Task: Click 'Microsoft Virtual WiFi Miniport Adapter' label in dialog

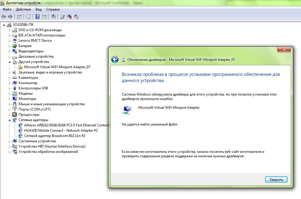Action: coord(169,108)
